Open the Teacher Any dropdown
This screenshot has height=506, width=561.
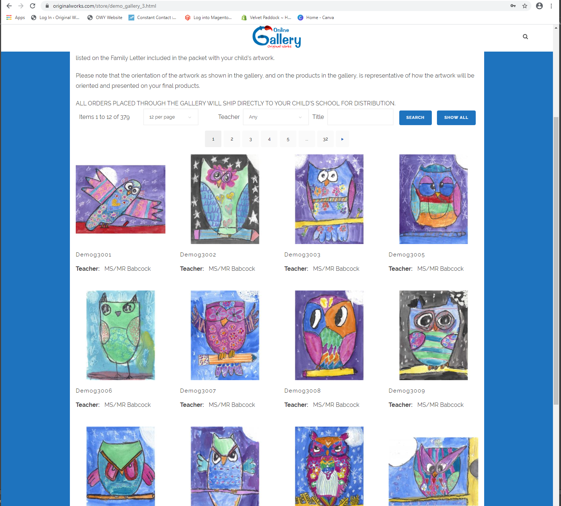[x=276, y=117]
